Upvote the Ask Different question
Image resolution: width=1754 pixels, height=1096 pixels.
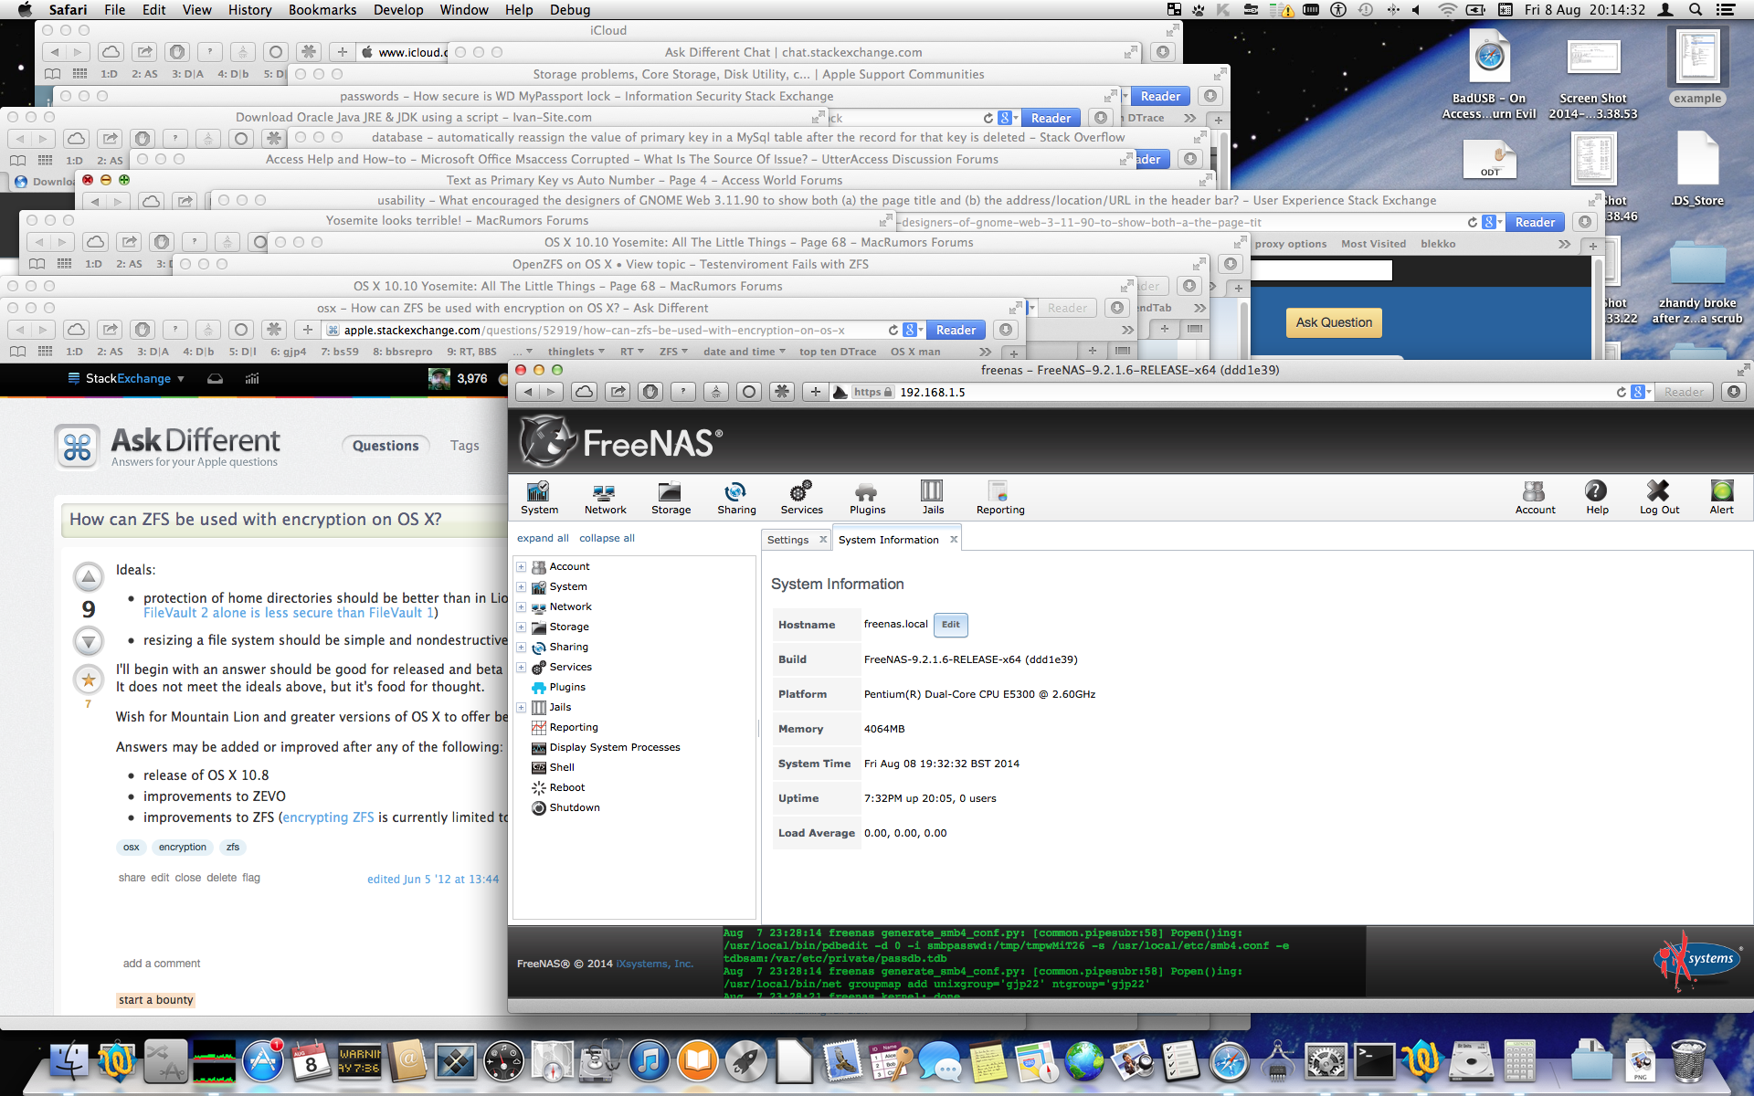tap(89, 576)
